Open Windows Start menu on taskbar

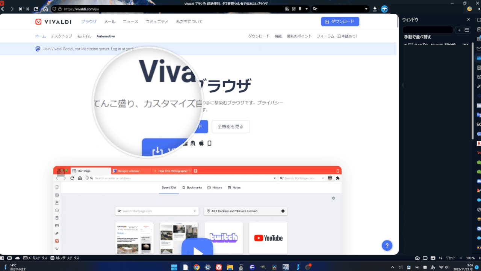tap(174, 267)
